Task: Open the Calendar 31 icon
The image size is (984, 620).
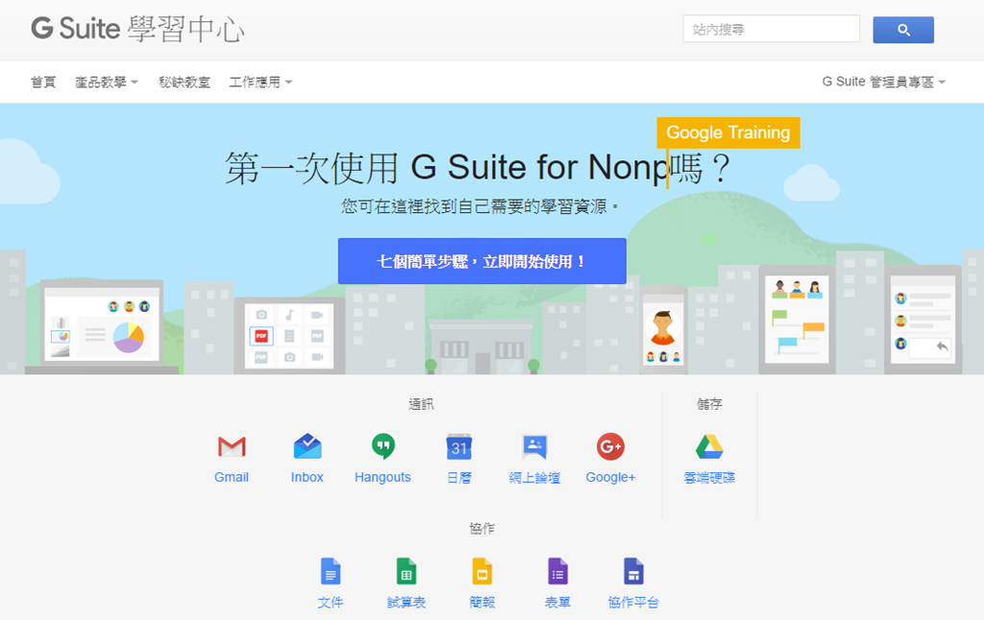Action: click(458, 446)
